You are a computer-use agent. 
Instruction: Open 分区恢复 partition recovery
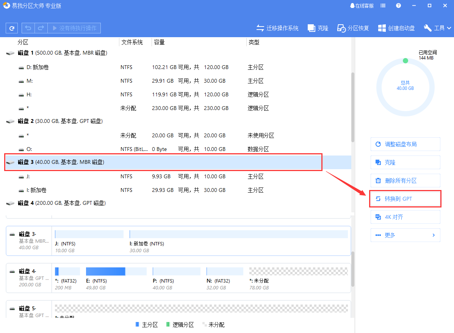click(352, 28)
